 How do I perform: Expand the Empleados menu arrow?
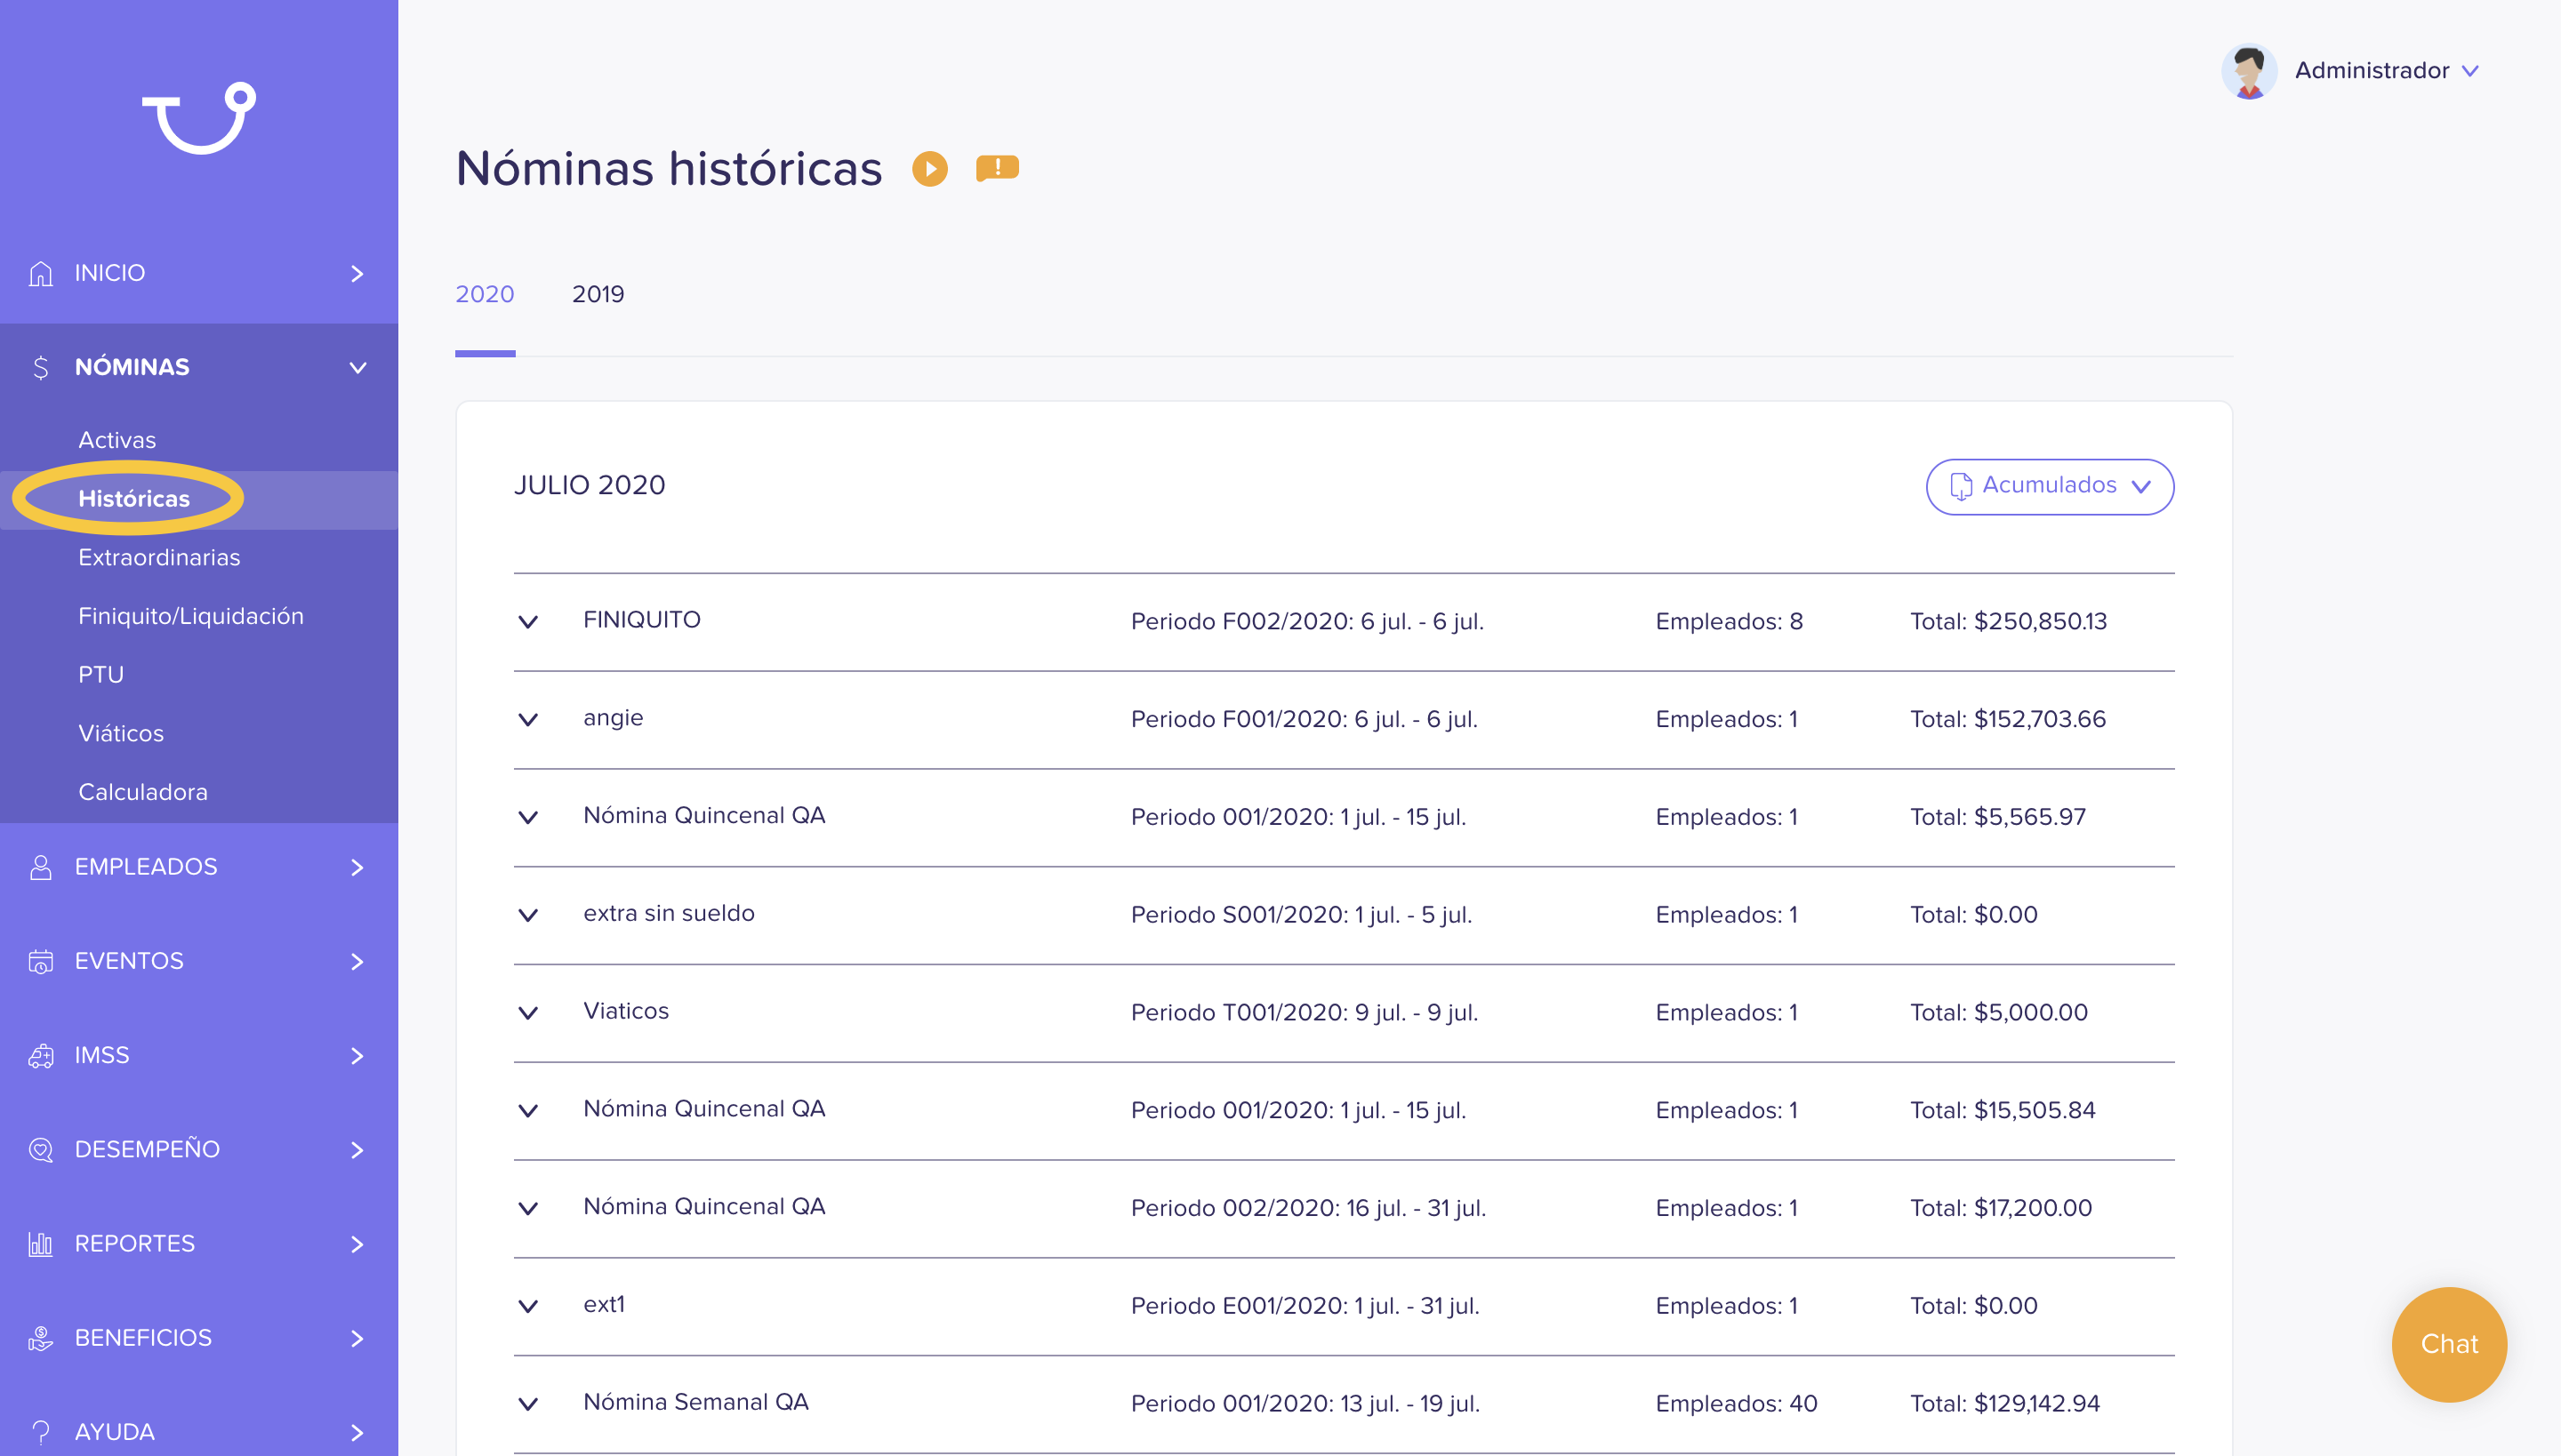tap(357, 867)
